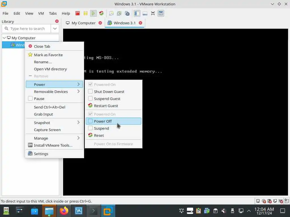Viewport: 290px width, 217px height.
Task: Check the Power Off checkbox
Action: click(90, 121)
